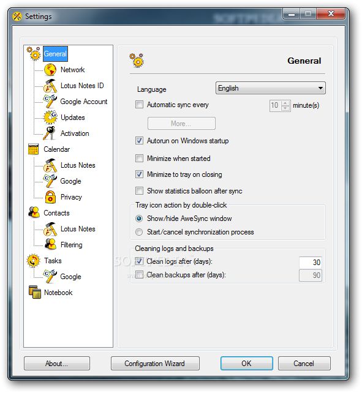Click the Network globe icon
Screen dimensions: 362x393
pyautogui.click(x=50, y=70)
